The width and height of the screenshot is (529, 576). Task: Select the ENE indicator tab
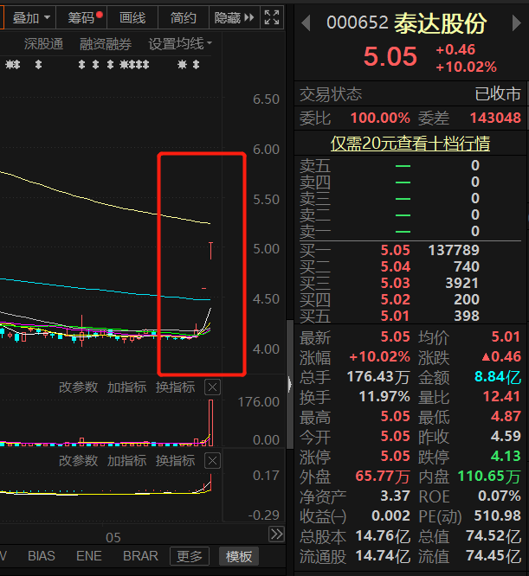(x=89, y=556)
